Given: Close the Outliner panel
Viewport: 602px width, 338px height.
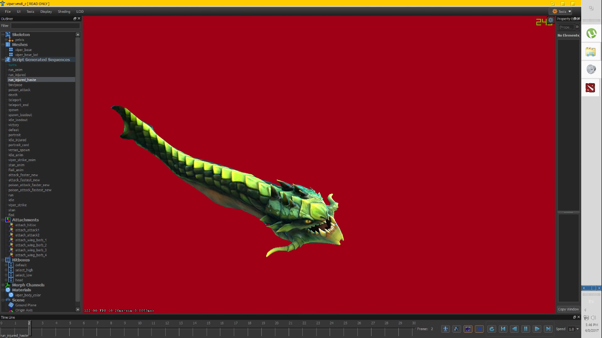Looking at the screenshot, I should coord(79,19).
